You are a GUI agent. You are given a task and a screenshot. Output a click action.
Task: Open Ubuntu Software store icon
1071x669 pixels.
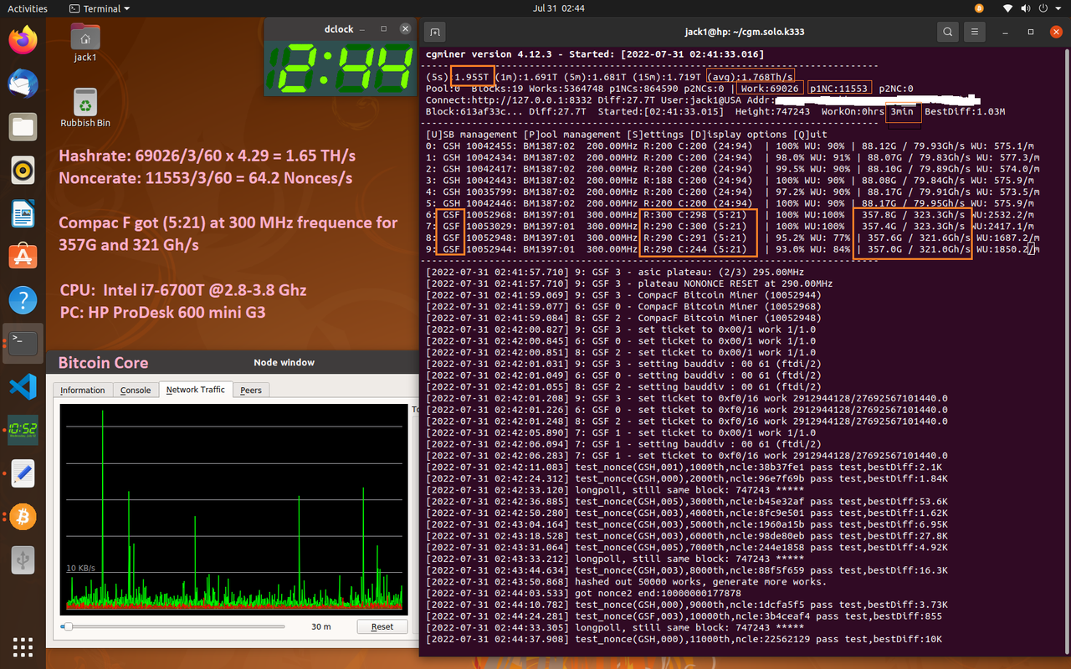point(23,256)
